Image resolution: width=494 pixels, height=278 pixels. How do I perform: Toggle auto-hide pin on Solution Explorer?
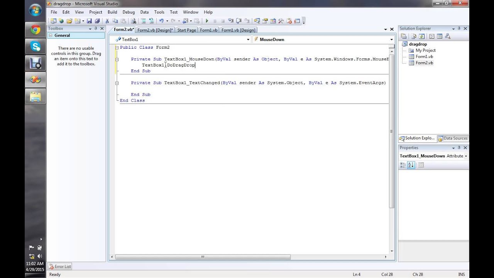point(459,29)
